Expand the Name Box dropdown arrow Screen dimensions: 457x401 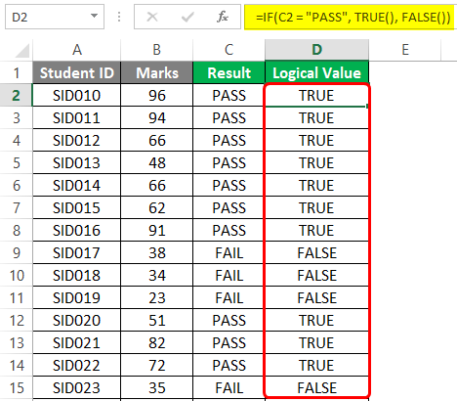[x=94, y=16]
